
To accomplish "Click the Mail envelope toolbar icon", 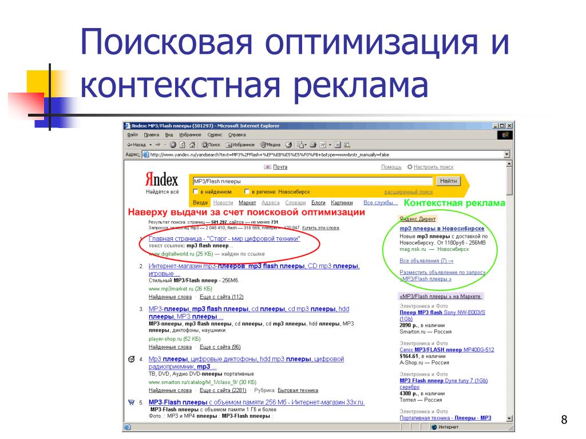I will [x=300, y=145].
